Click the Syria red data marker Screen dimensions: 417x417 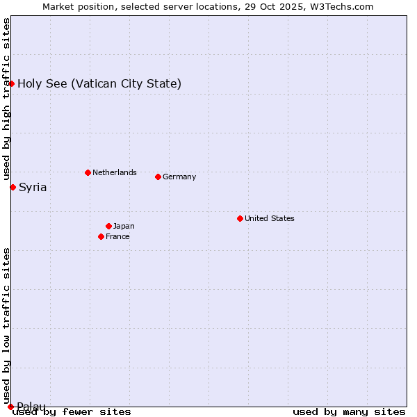[x=13, y=187]
